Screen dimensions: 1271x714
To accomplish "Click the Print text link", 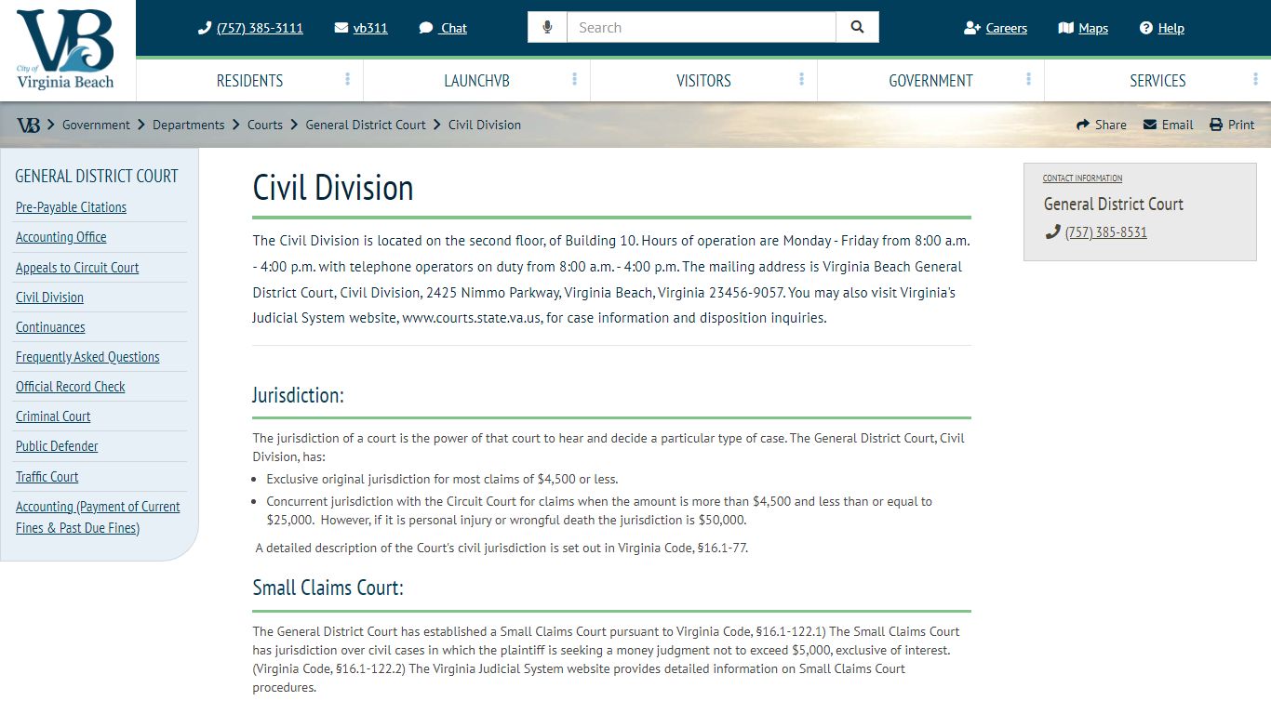I will point(1241,125).
